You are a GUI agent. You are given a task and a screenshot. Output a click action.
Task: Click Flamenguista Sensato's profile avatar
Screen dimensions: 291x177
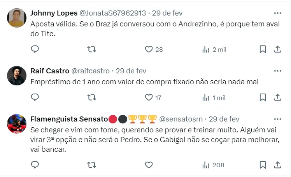[17, 124]
